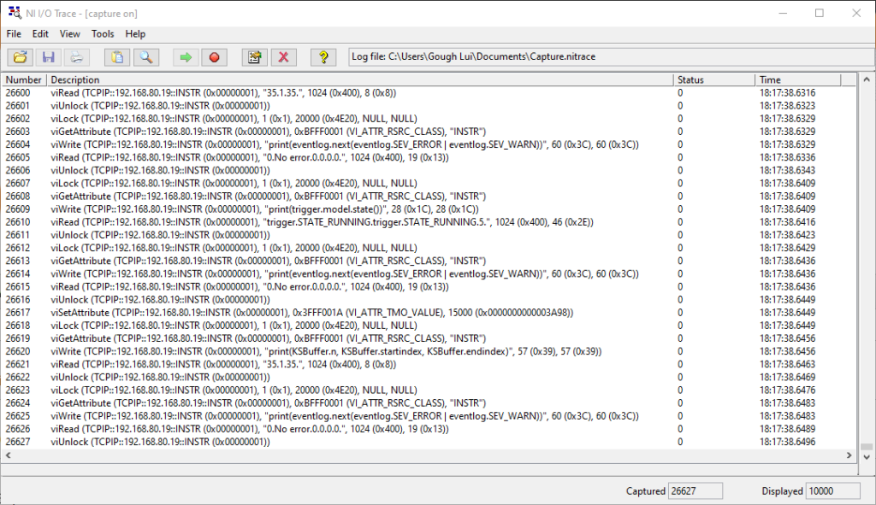
Task: Stop capture with the red circle icon
Action: coord(214,57)
